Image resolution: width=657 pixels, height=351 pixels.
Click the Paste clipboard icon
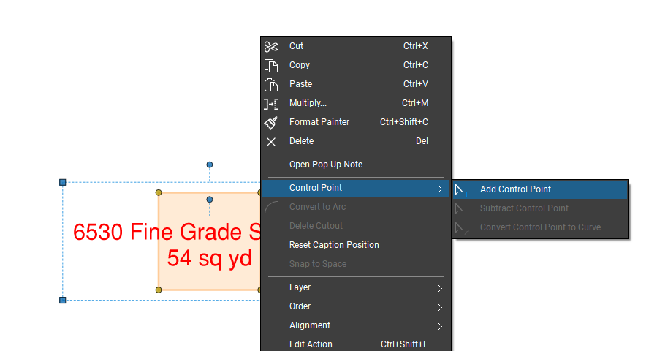coord(271,85)
